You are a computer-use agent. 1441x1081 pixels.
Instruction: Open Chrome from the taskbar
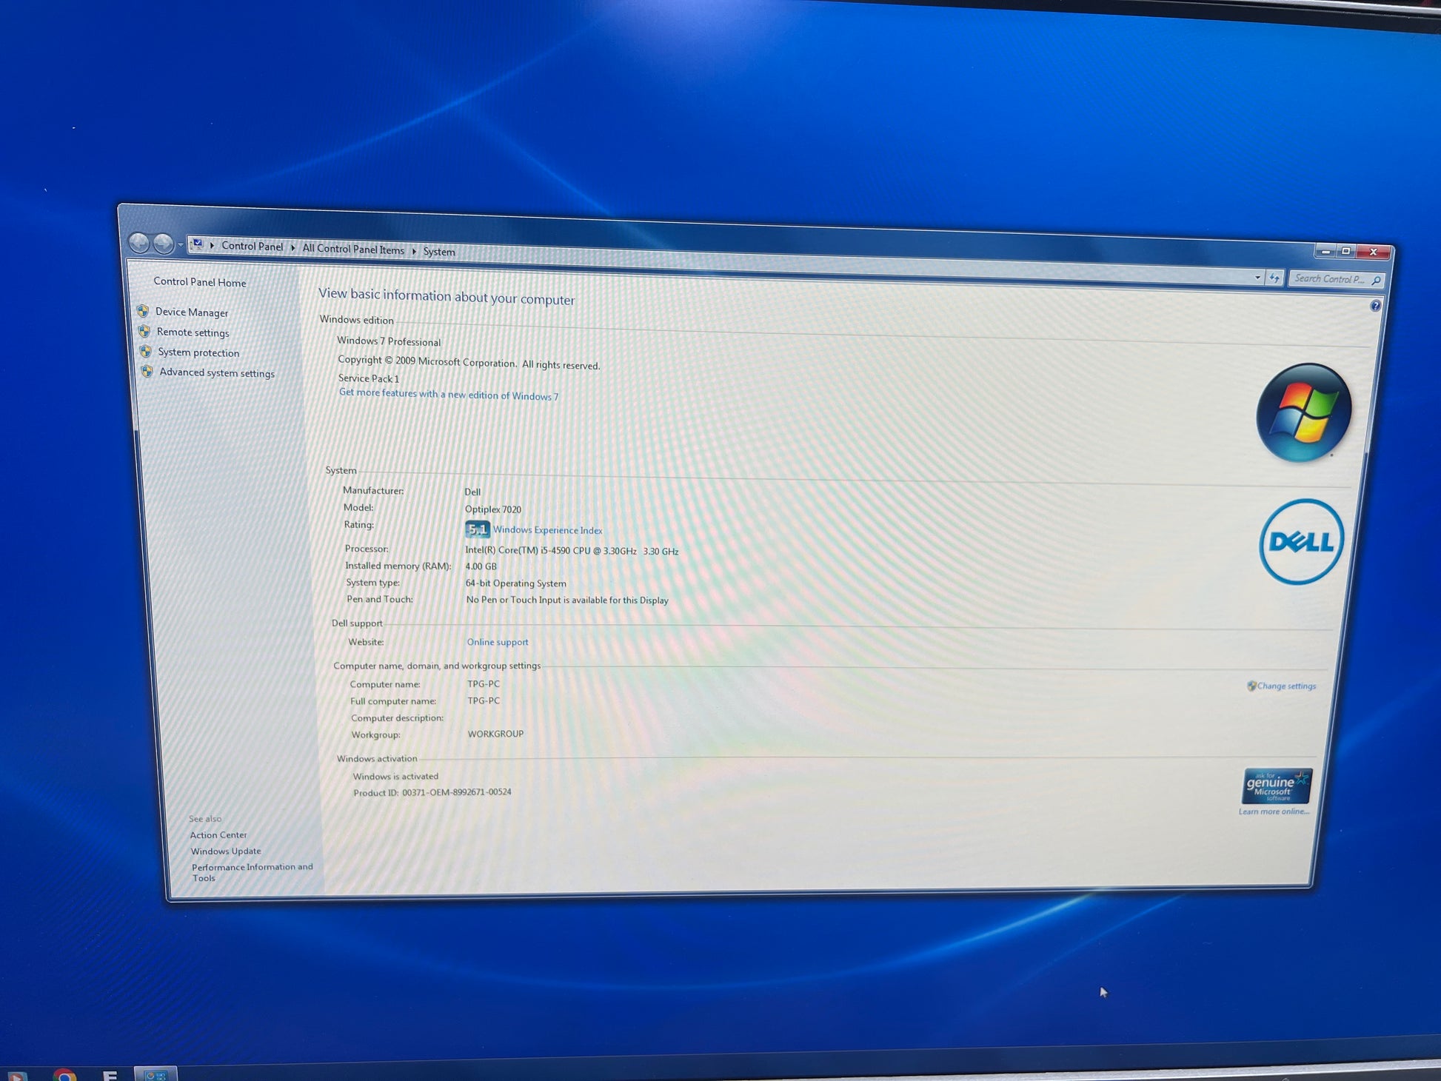point(64,1076)
